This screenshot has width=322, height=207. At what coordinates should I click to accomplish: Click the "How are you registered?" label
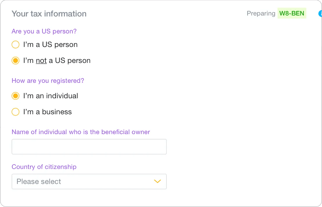coord(48,81)
